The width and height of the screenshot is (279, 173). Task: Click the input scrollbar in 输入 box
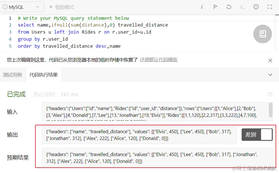tap(271, 110)
